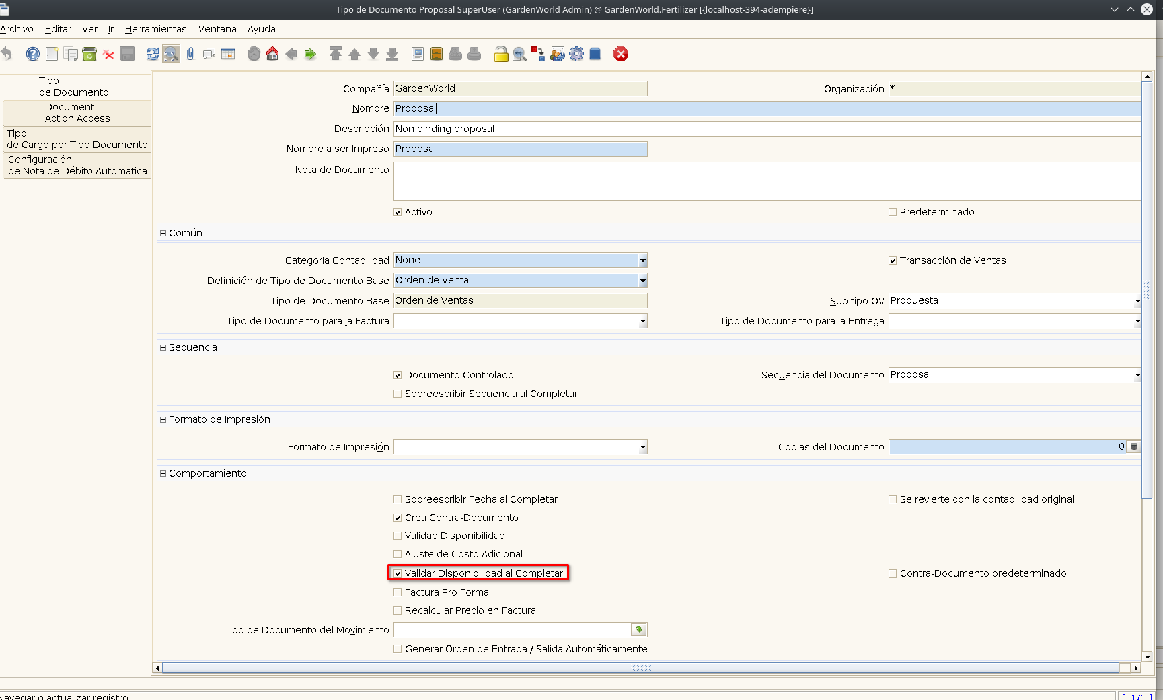The height and width of the screenshot is (700, 1163).
Task: Open Definición de Tipo de Documento Base dropdown
Action: [642, 281]
